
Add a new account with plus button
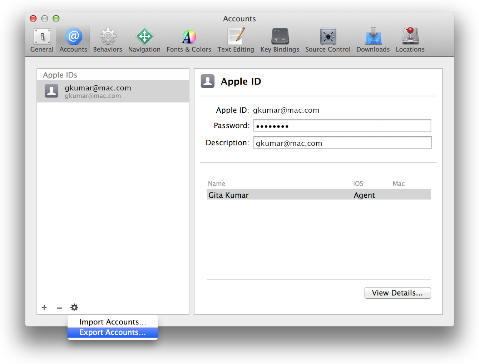(44, 307)
